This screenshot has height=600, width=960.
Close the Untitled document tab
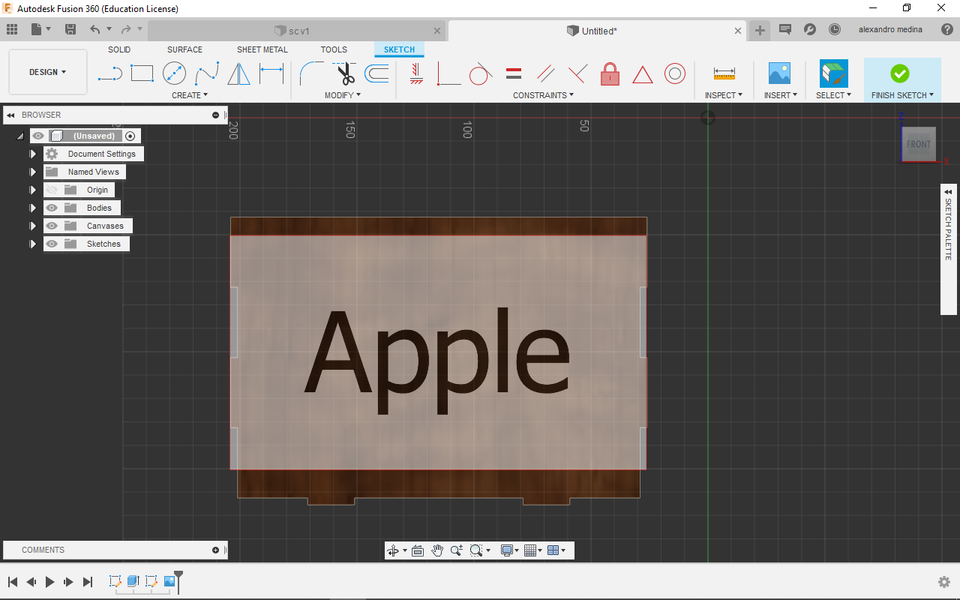[738, 31]
